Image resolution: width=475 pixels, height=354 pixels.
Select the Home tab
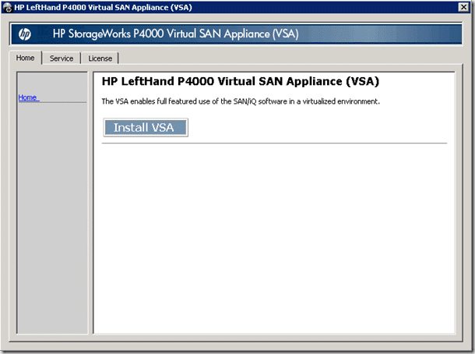(x=25, y=58)
